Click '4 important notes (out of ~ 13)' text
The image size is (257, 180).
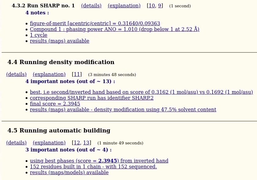click(70, 82)
